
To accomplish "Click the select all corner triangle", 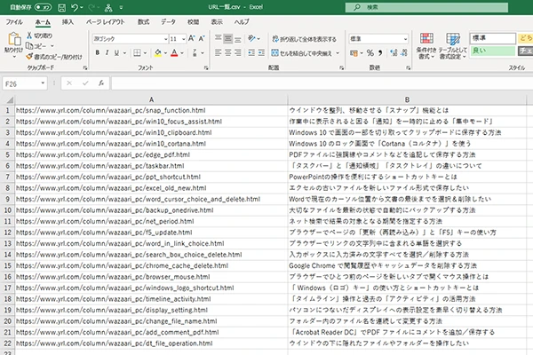I will point(10,100).
